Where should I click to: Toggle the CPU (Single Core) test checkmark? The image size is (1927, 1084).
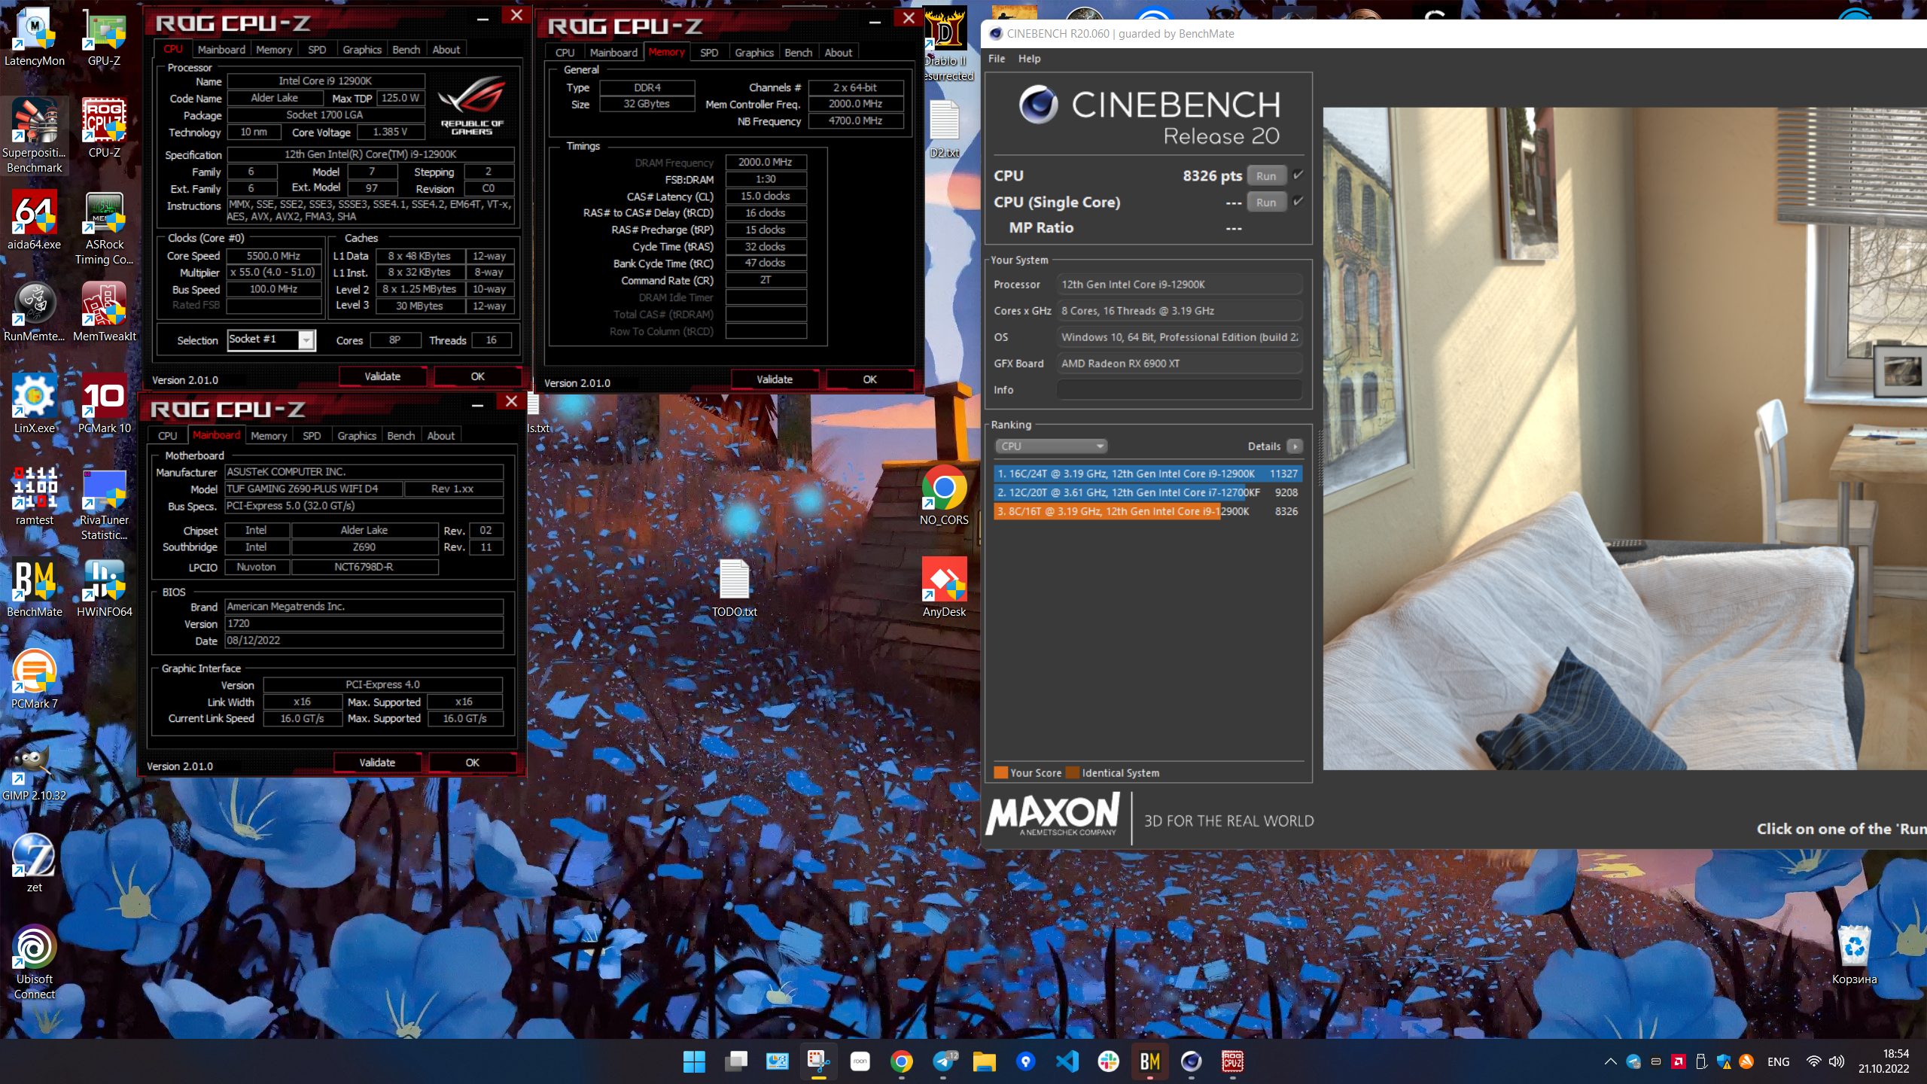[x=1298, y=201]
